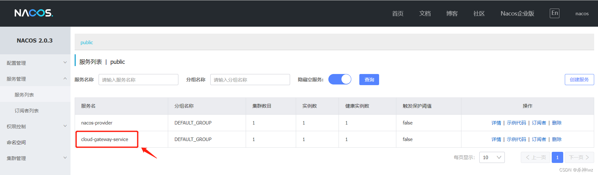Click the 上一页 pagination button
The width and height of the screenshot is (598, 175).
(x=535, y=158)
